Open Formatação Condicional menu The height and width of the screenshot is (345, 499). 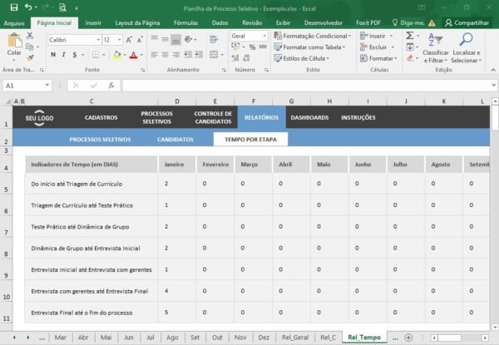[313, 36]
